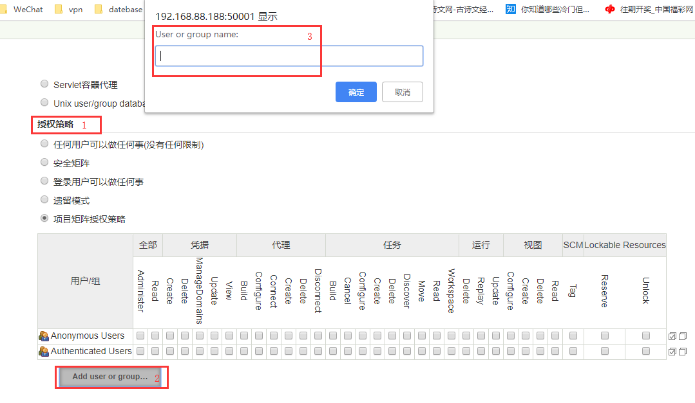Screen dimensions: 695x403
Task: Click the Add user or group button
Action: click(111, 377)
